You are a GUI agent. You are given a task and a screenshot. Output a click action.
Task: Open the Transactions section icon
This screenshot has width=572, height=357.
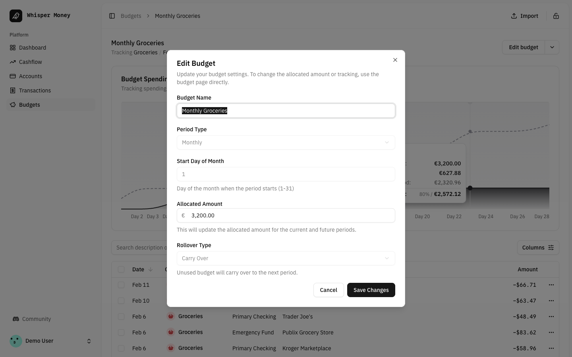point(13,90)
